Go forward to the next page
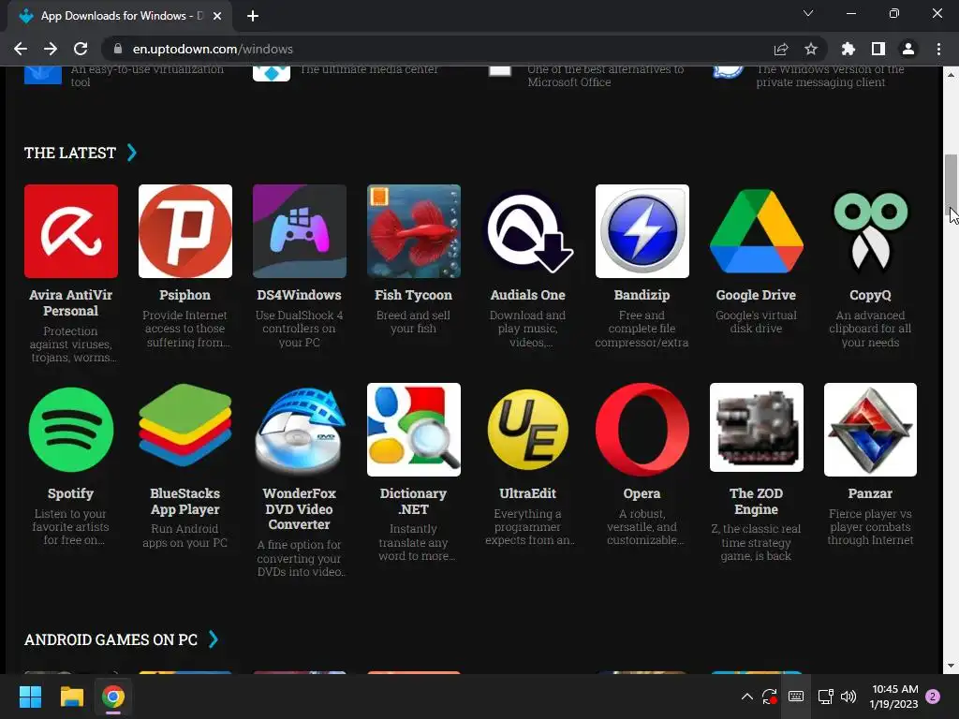The height and width of the screenshot is (719, 959). [x=51, y=49]
